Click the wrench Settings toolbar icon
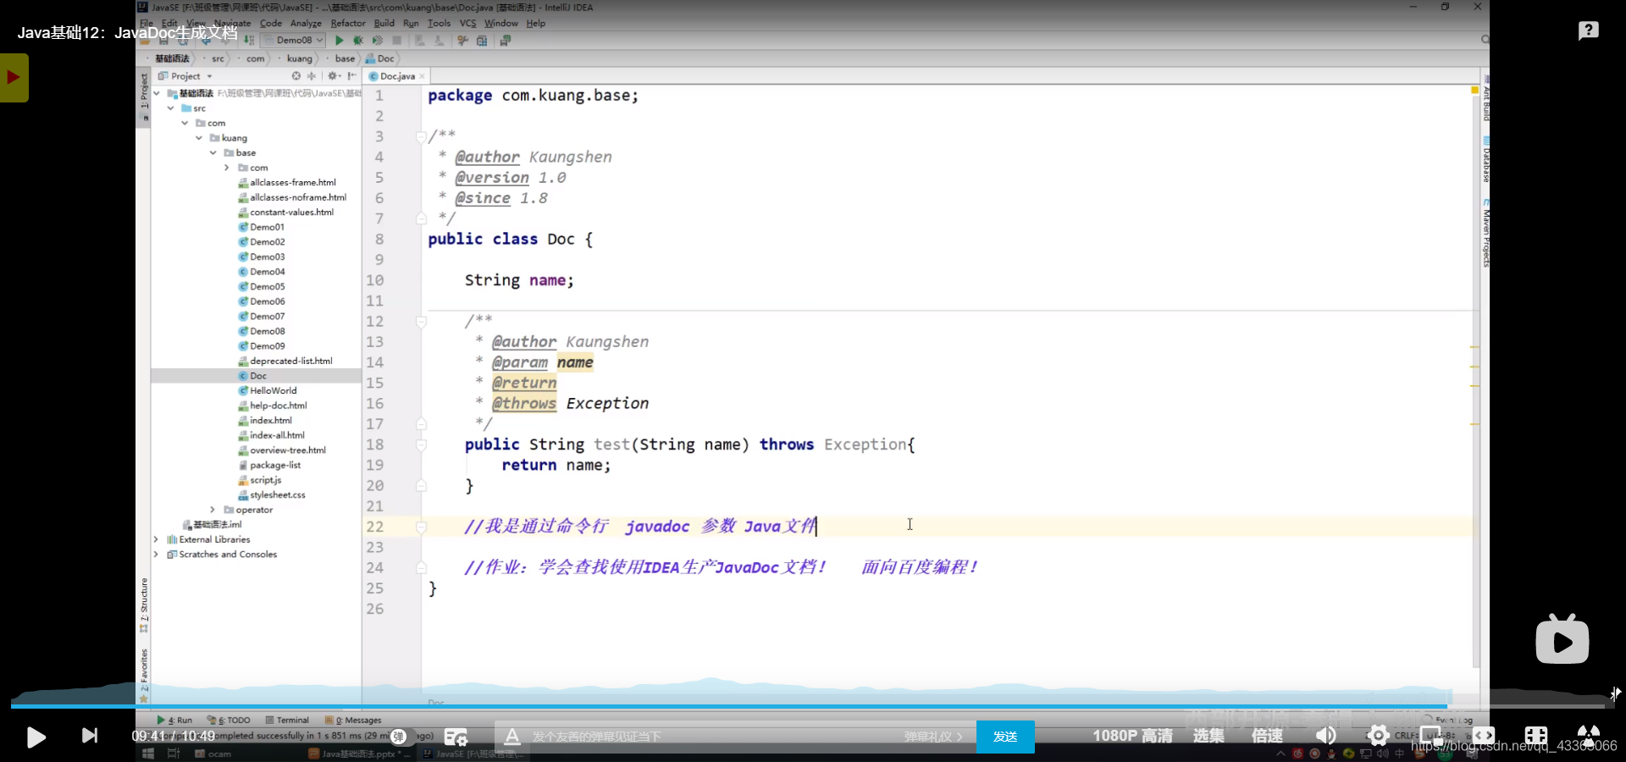 pos(463,41)
